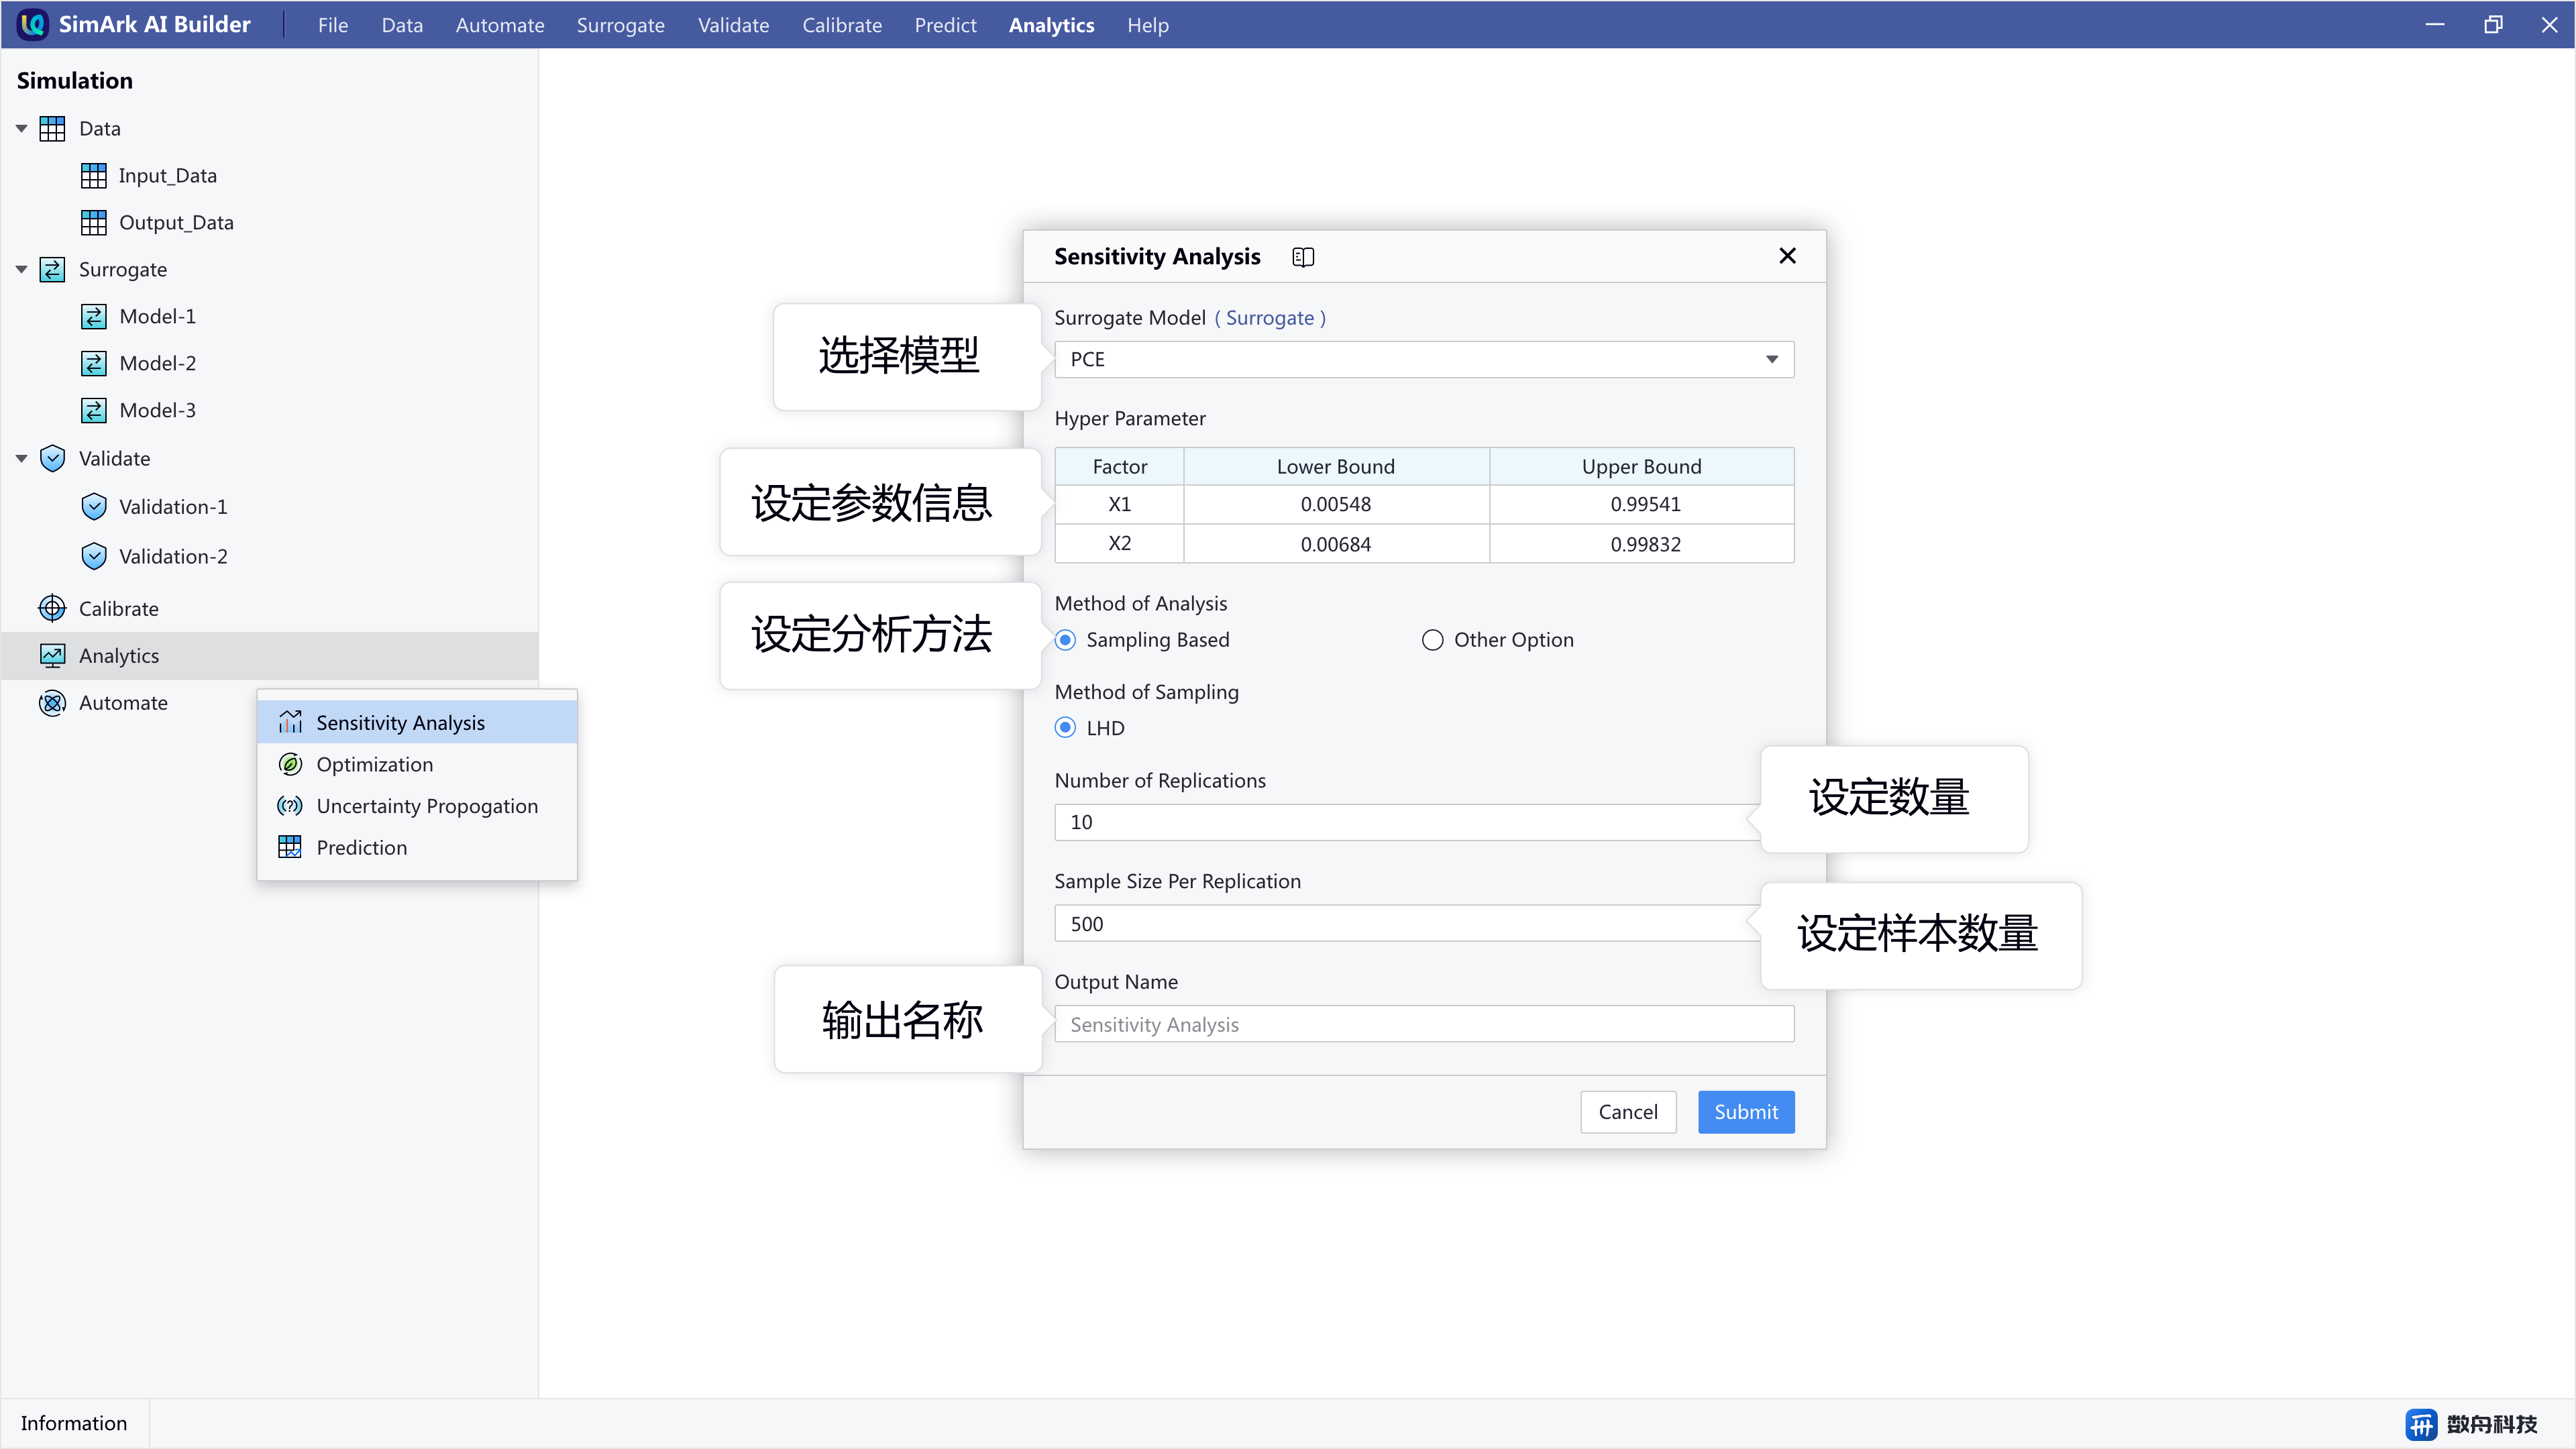The width and height of the screenshot is (2576, 1449).
Task: Open the Calibrate menu
Action: click(x=842, y=25)
